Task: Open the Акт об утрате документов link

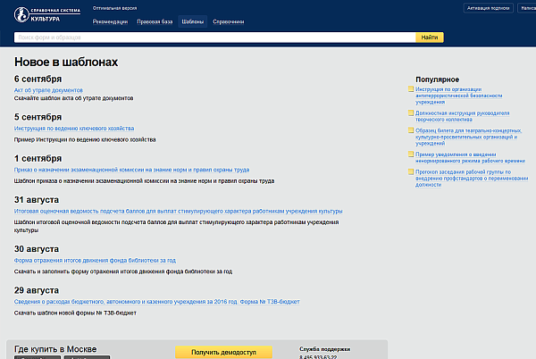Action: [48, 90]
